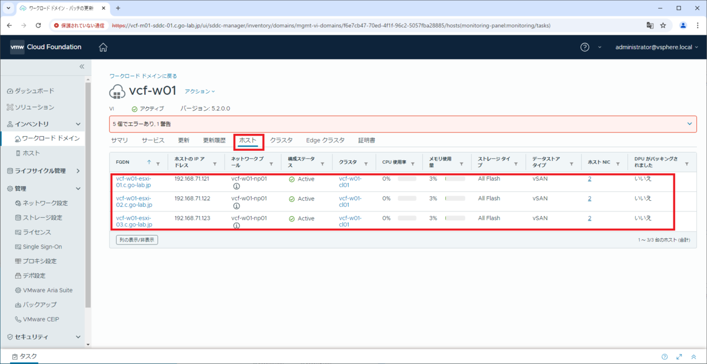Switch to the Edge クラスタ tab
This screenshot has height=364, width=707.
(325, 140)
